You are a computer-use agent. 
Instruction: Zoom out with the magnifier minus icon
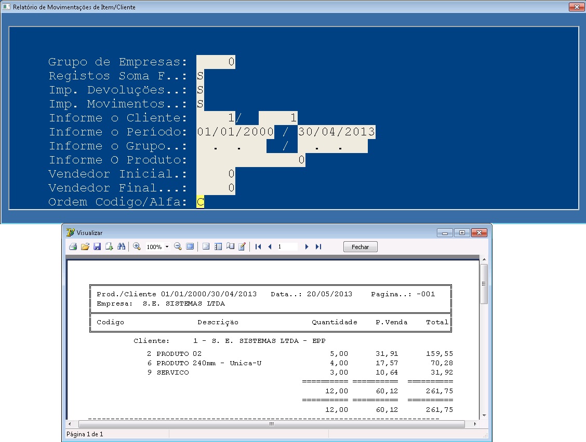click(178, 247)
